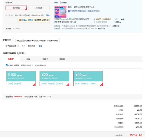
Task: Toggle the ¥20 coupon card
Action: coord(55,78)
